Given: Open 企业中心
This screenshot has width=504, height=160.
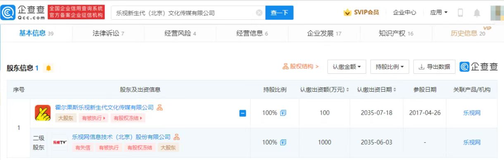Looking at the screenshot, I should [404, 12].
